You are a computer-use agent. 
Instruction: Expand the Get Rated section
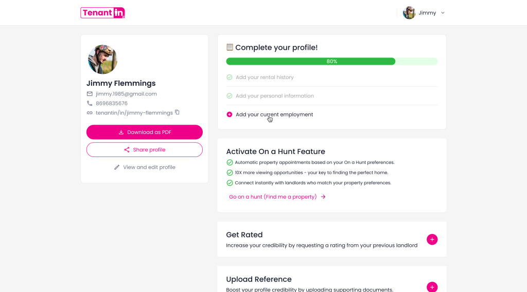click(x=432, y=239)
